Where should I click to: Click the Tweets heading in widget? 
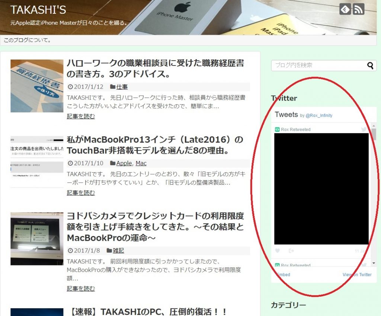click(x=286, y=115)
